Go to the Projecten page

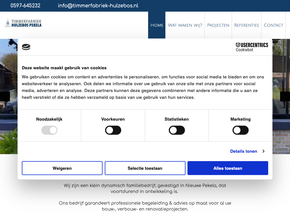(x=218, y=25)
